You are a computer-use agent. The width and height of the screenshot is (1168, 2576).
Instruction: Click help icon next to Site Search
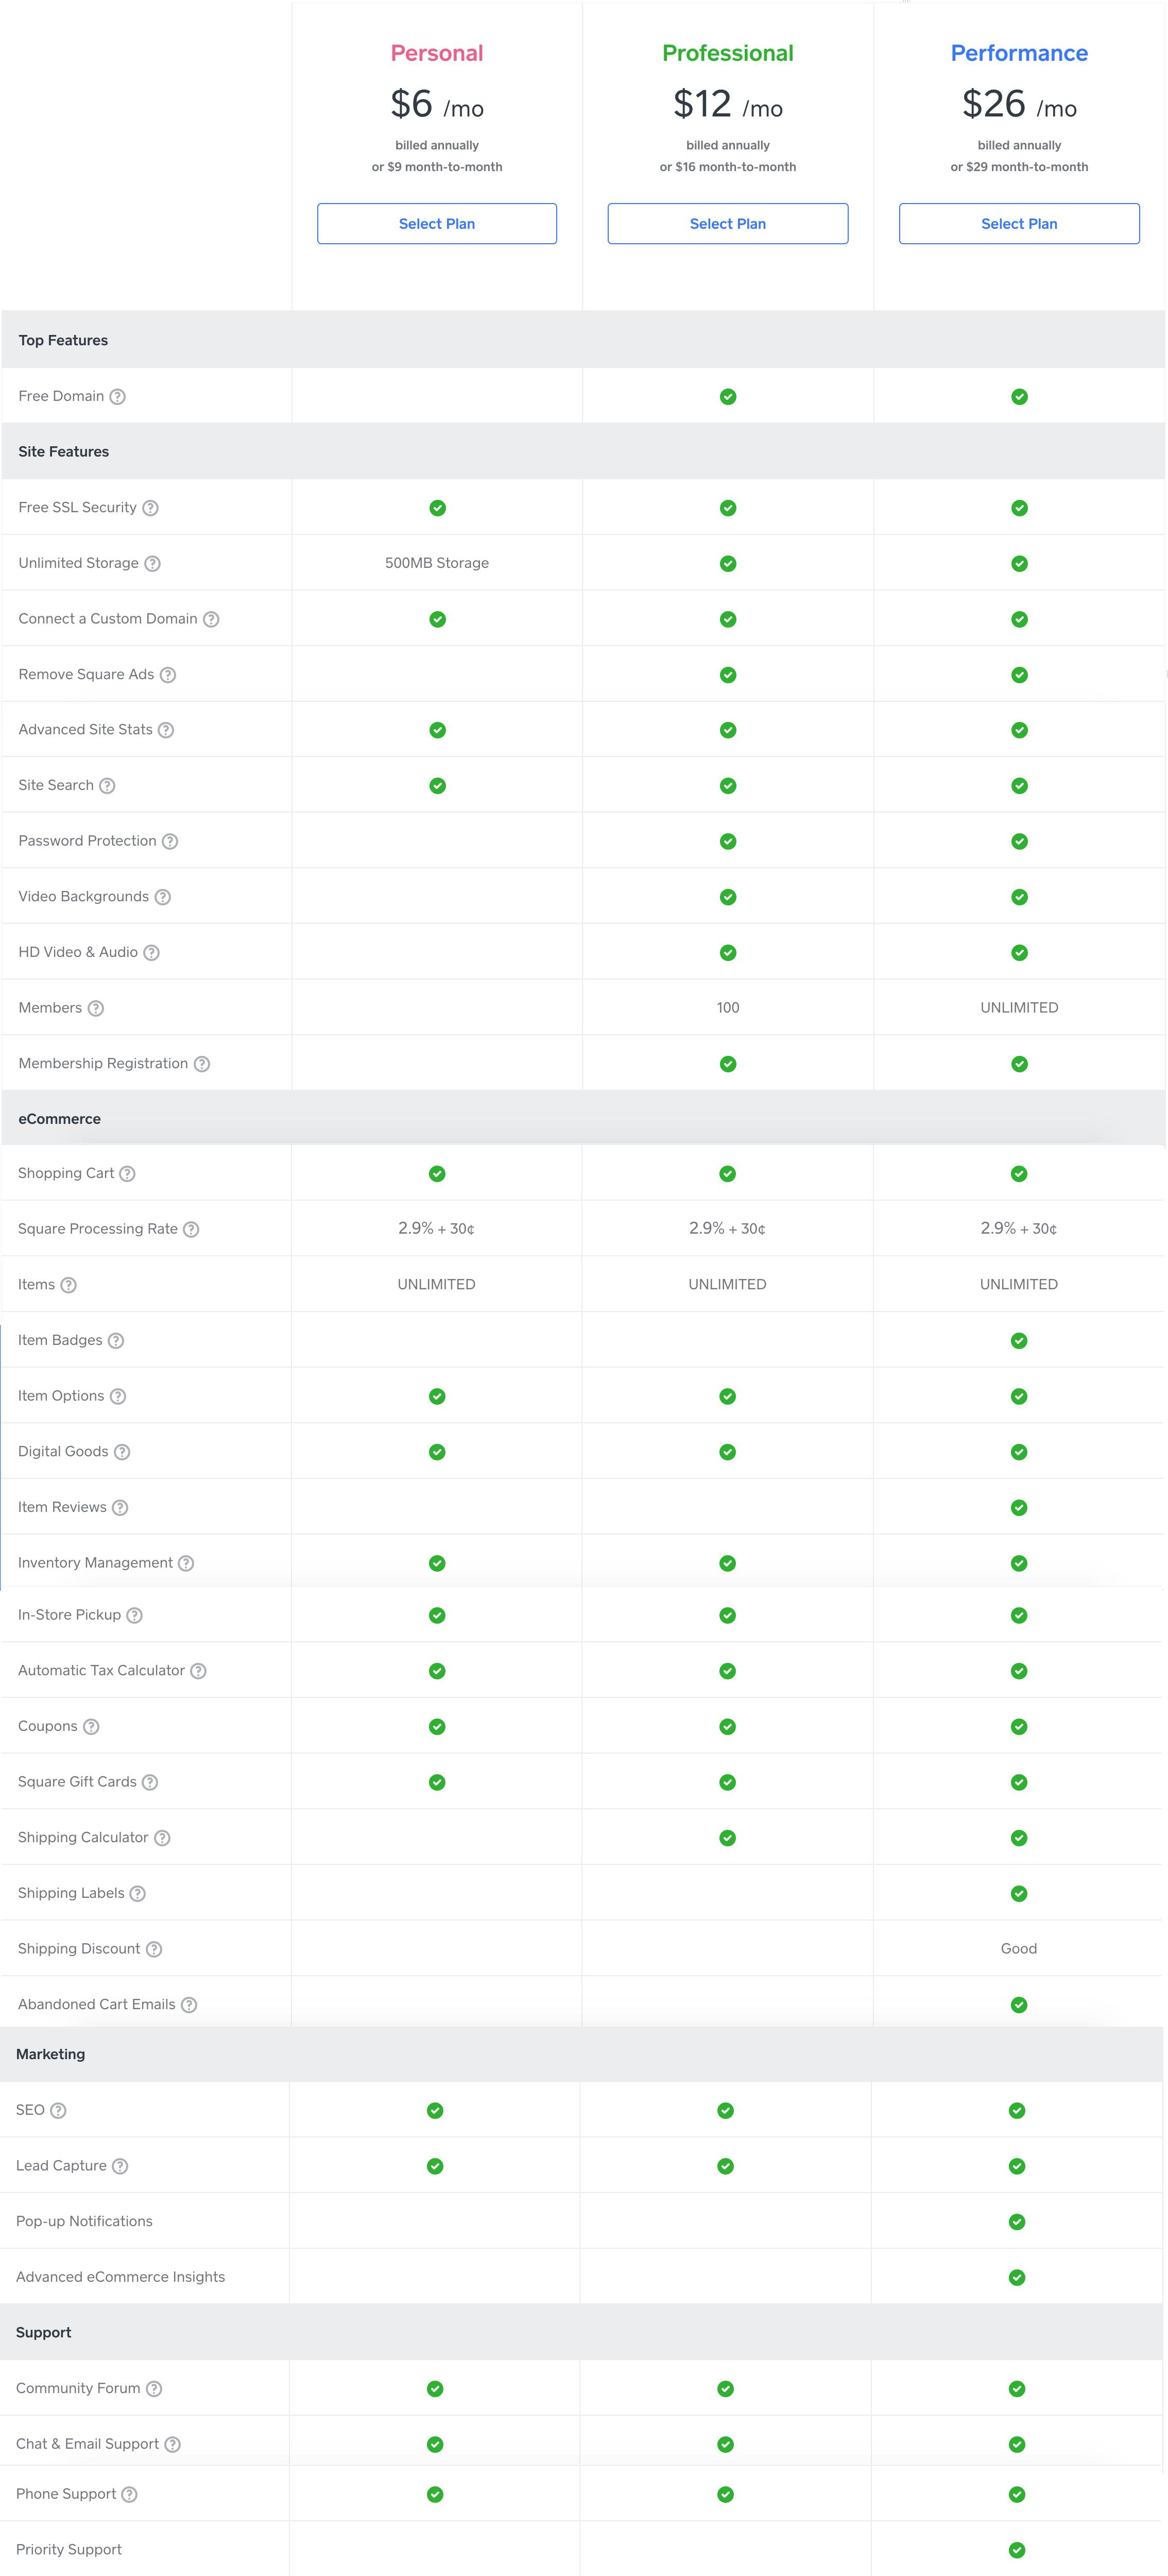pyautogui.click(x=107, y=786)
